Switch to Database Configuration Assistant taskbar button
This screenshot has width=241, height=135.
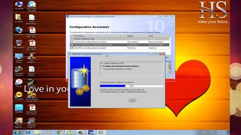(x=101, y=132)
